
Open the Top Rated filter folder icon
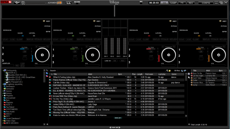click(5, 107)
